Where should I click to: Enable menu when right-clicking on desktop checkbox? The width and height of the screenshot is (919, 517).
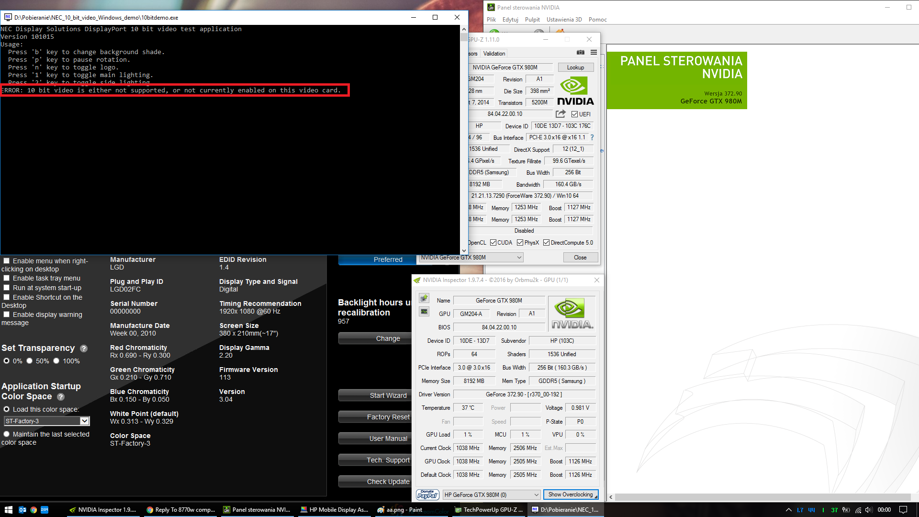point(7,261)
